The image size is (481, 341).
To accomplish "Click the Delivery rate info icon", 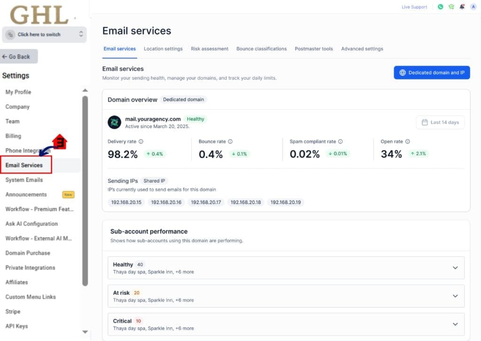I will (141, 142).
